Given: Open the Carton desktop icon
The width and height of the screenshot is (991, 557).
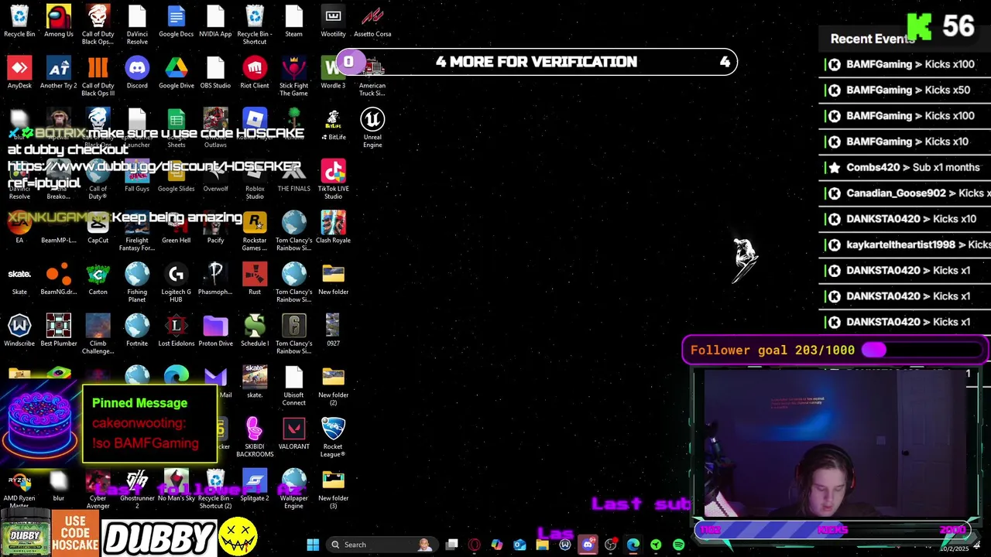Looking at the screenshot, I should click(x=98, y=278).
